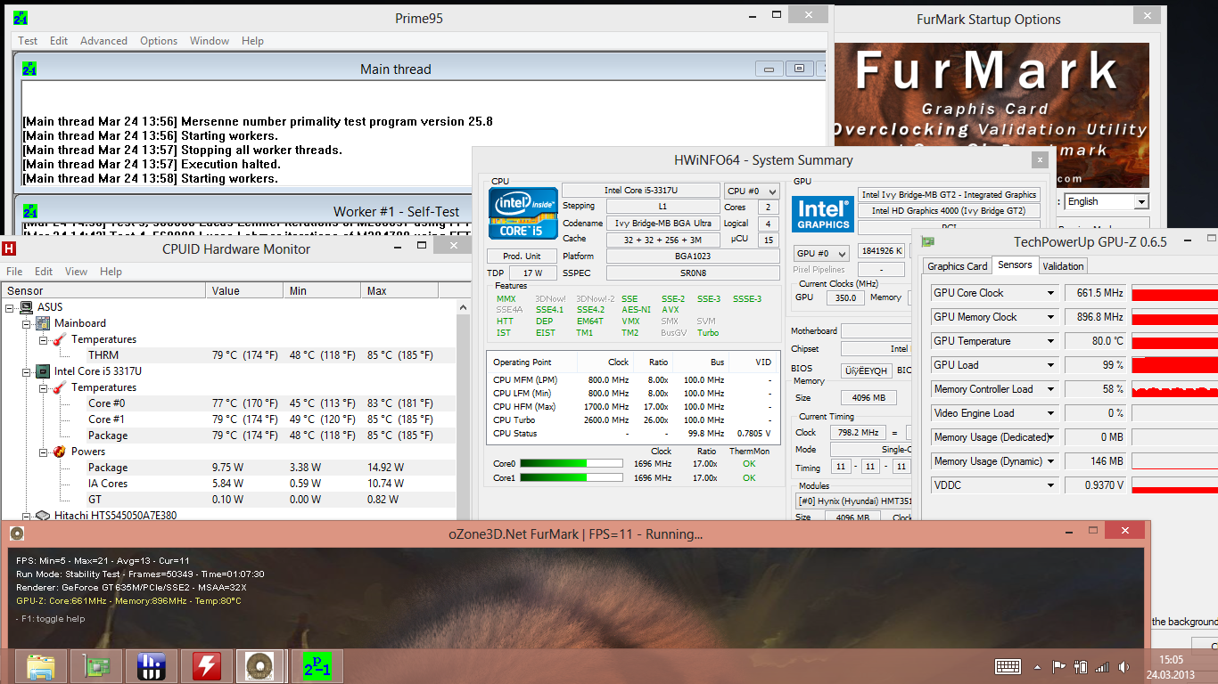Select the GPU-Z Sensors tab
This screenshot has height=684, width=1218.
point(1015,265)
